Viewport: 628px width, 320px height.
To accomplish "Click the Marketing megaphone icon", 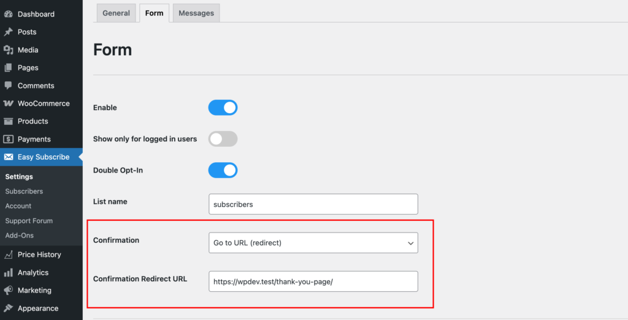I will pos(9,291).
